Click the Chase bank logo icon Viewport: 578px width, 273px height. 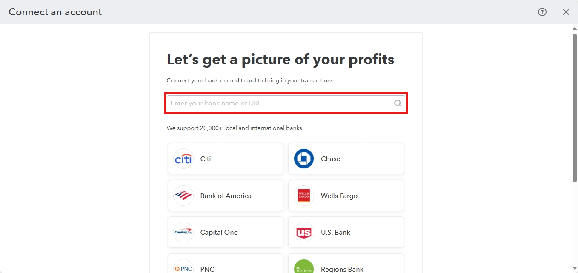tap(304, 159)
